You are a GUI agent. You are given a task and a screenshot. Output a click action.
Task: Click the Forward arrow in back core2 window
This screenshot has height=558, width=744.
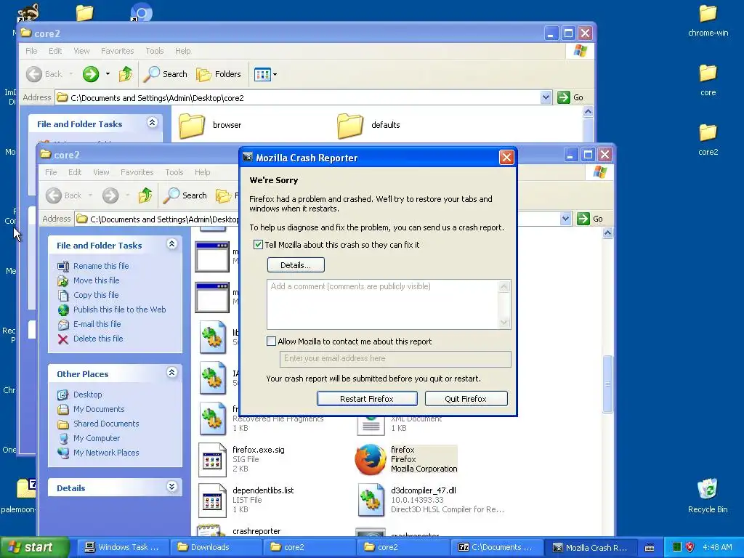click(91, 74)
